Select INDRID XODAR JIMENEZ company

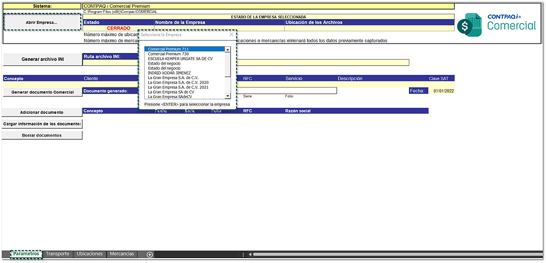tap(185, 73)
